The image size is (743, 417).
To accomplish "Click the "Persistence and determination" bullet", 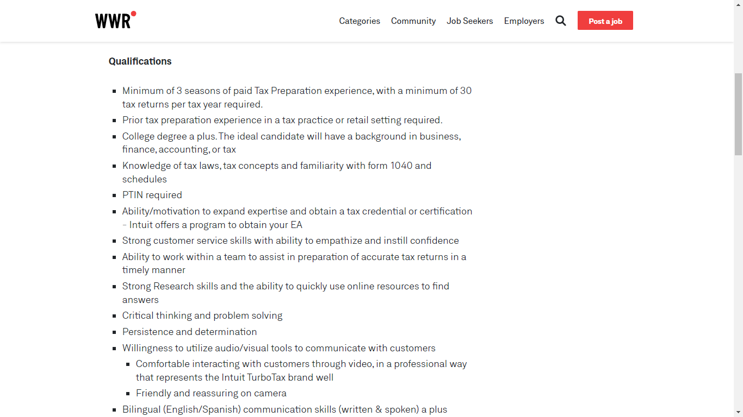I will [189, 332].
